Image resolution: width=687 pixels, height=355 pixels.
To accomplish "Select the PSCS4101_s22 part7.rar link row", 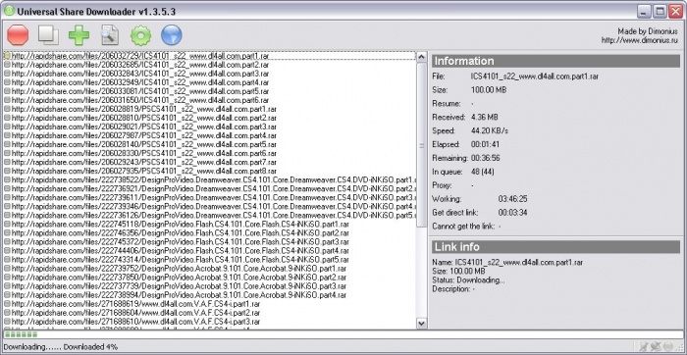I will click(209, 162).
